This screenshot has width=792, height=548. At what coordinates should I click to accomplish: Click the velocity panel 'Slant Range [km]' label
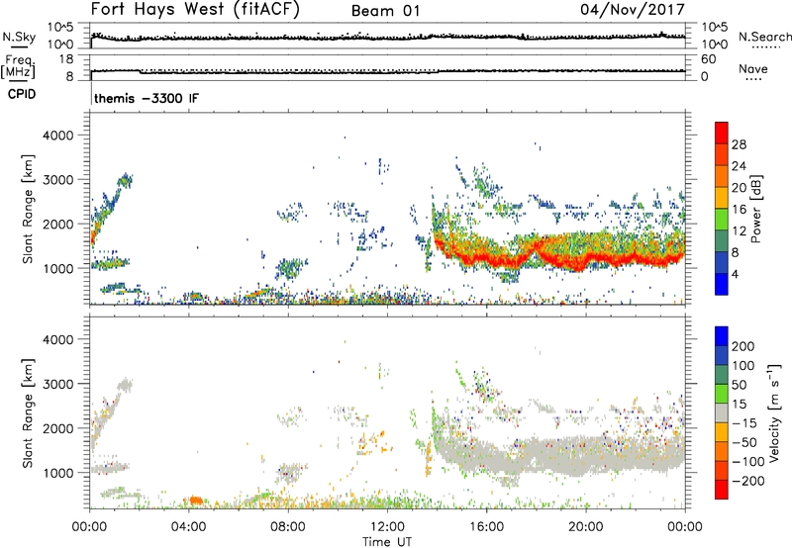click(x=28, y=413)
